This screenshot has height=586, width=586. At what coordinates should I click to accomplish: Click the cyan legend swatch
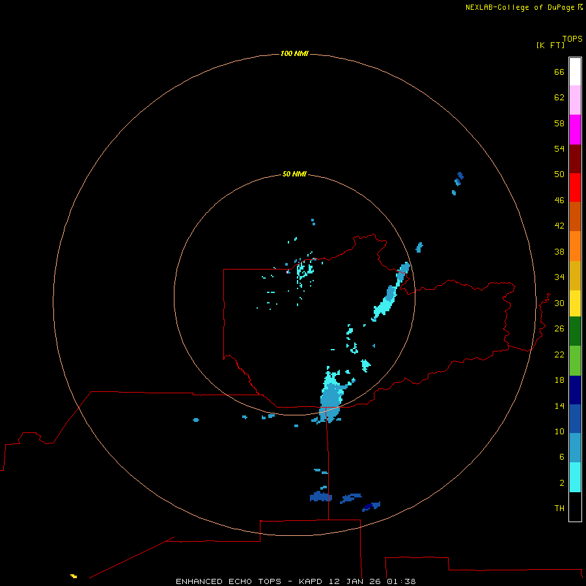(x=575, y=477)
